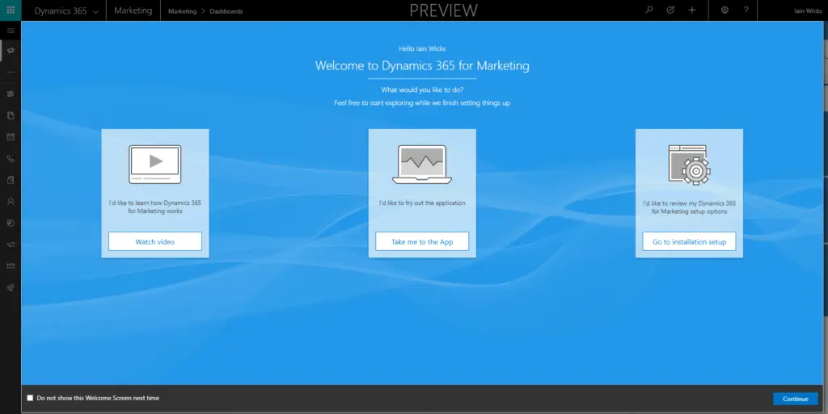Open the phone call sidebar icon
The width and height of the screenshot is (828, 414).
[x=11, y=158]
